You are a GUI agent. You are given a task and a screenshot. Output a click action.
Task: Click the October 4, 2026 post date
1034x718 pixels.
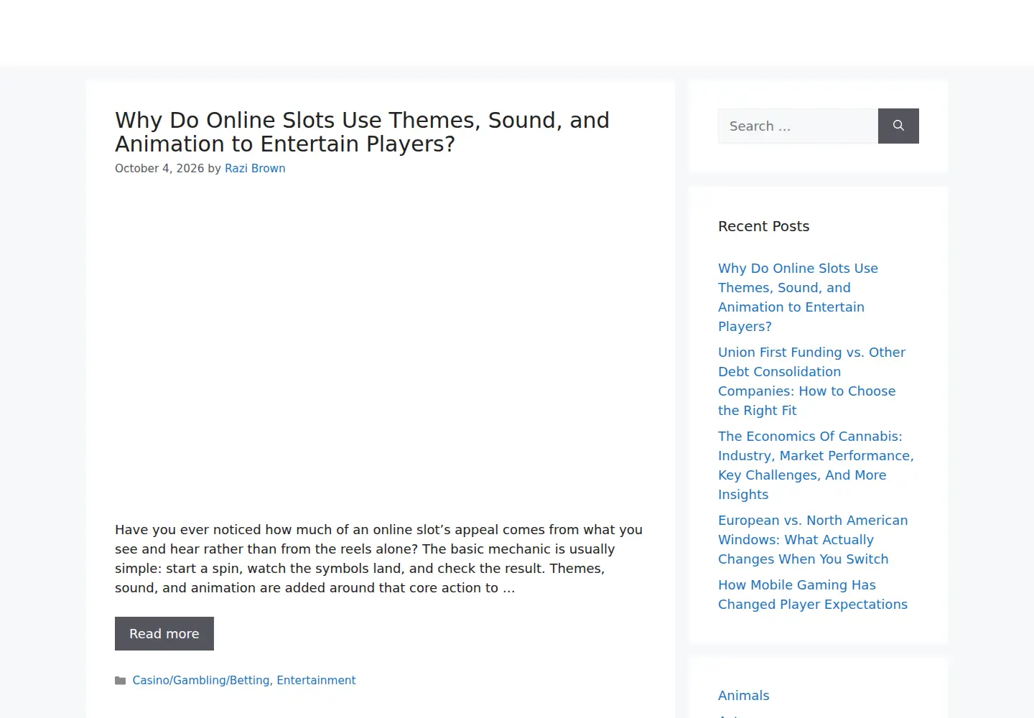[159, 168]
